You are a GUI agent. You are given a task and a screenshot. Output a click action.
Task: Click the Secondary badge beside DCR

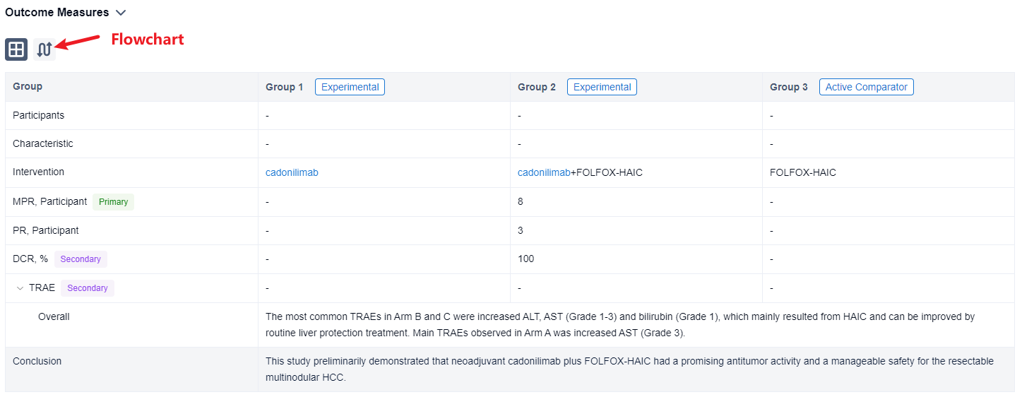tap(81, 259)
